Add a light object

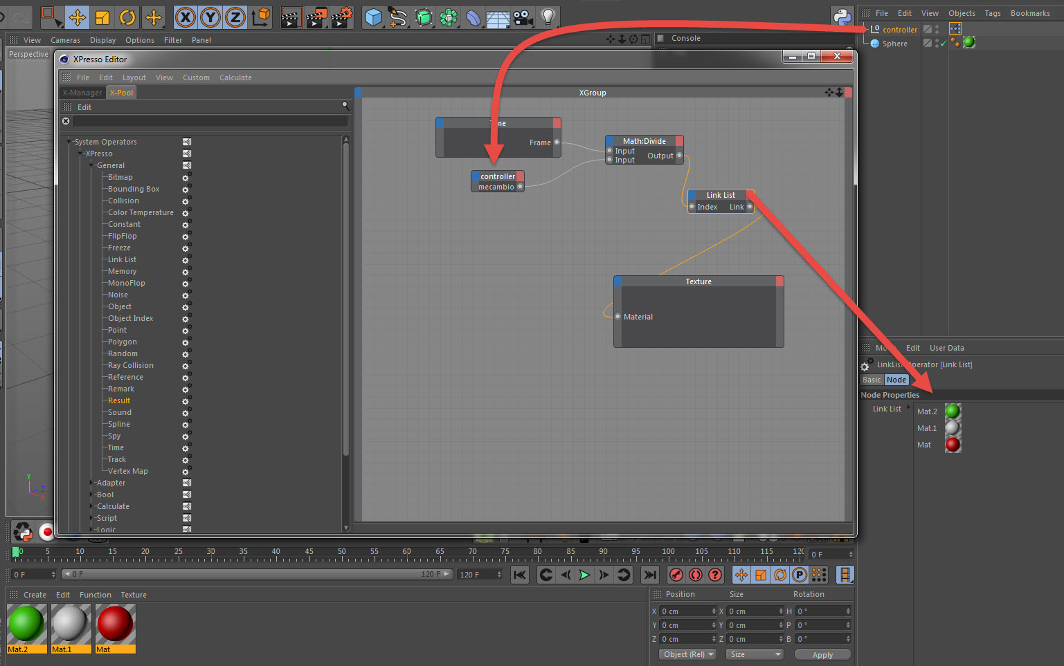(548, 17)
